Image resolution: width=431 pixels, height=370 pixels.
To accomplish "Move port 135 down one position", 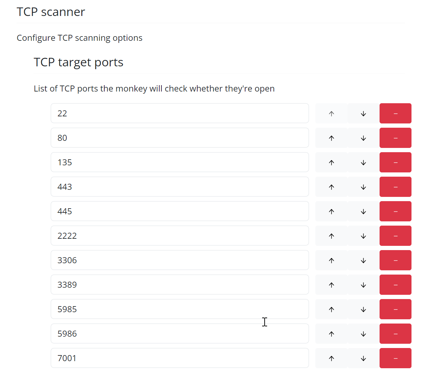I will click(x=363, y=162).
